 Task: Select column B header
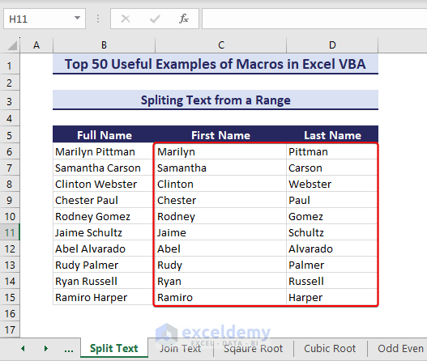point(104,45)
